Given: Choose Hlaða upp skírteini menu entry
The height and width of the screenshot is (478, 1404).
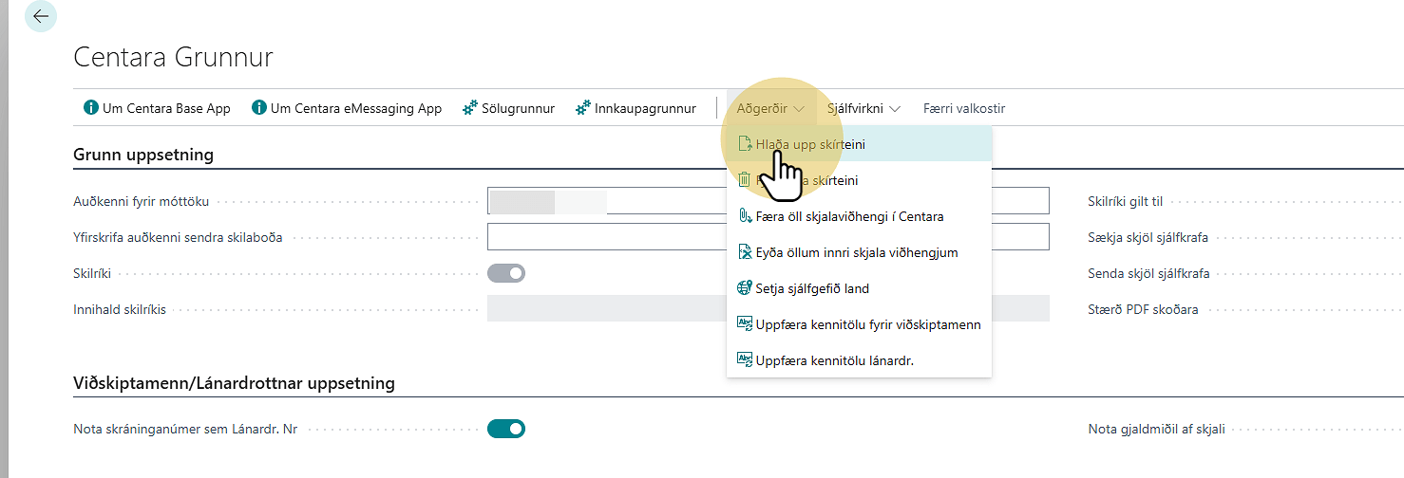Looking at the screenshot, I should 859,144.
